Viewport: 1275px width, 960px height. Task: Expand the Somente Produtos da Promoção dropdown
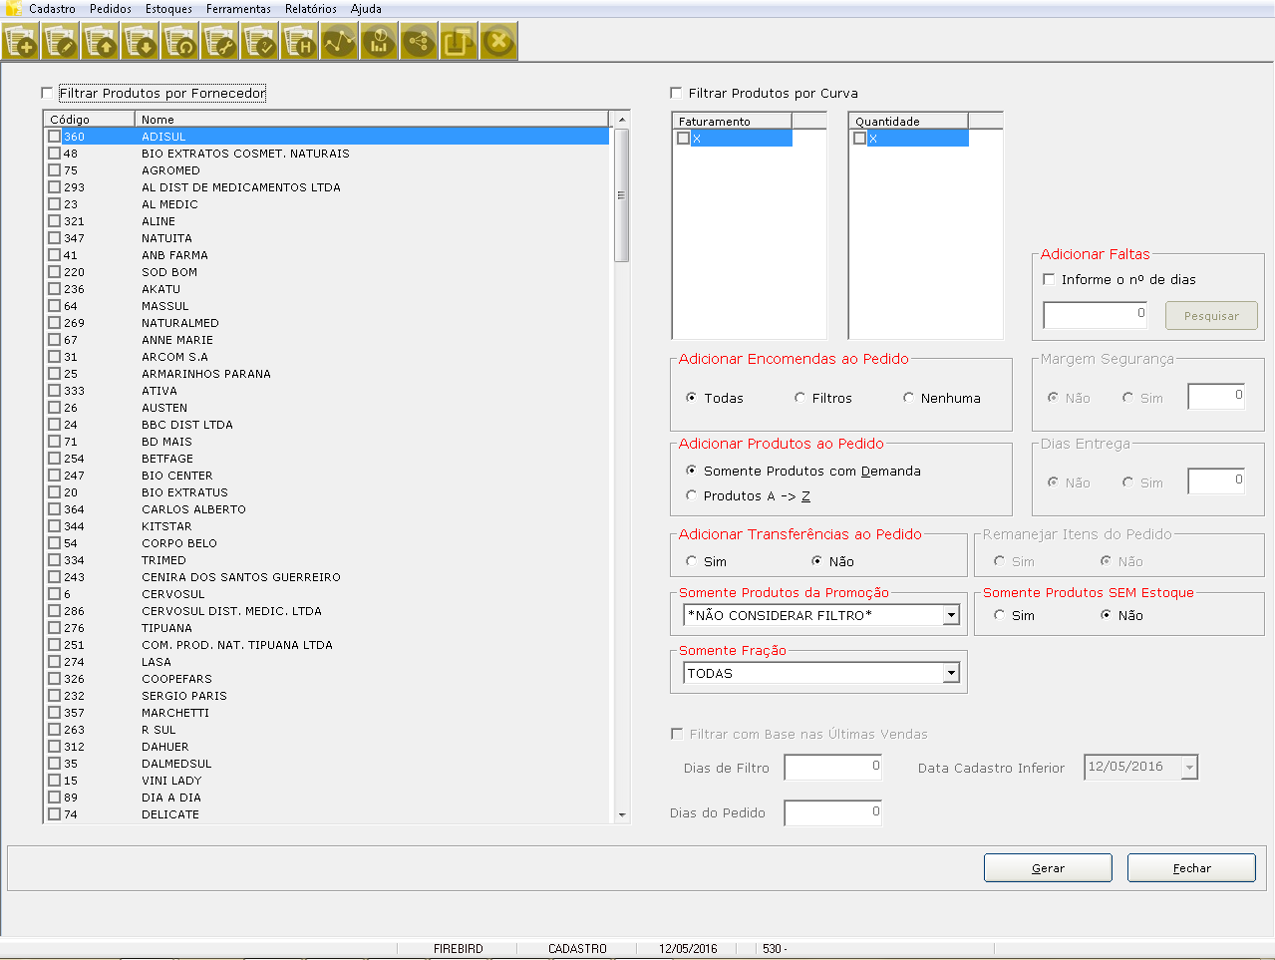click(951, 616)
